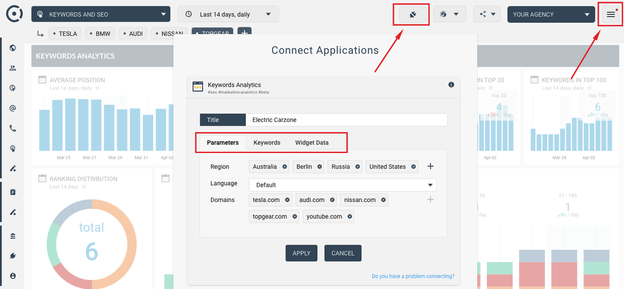The width and height of the screenshot is (624, 289).
Task: Remove the United States region chip
Action: (x=414, y=167)
